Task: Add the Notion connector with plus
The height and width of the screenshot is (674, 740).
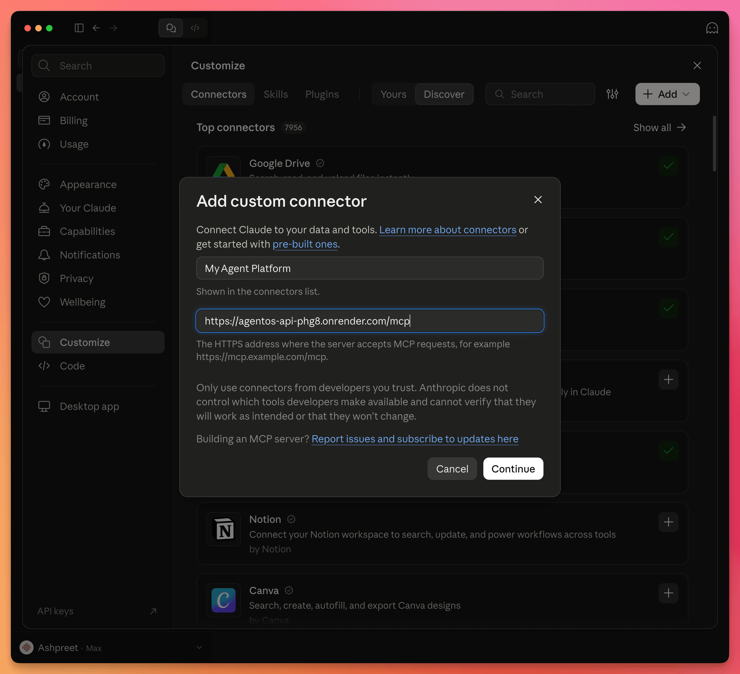Action: click(668, 522)
